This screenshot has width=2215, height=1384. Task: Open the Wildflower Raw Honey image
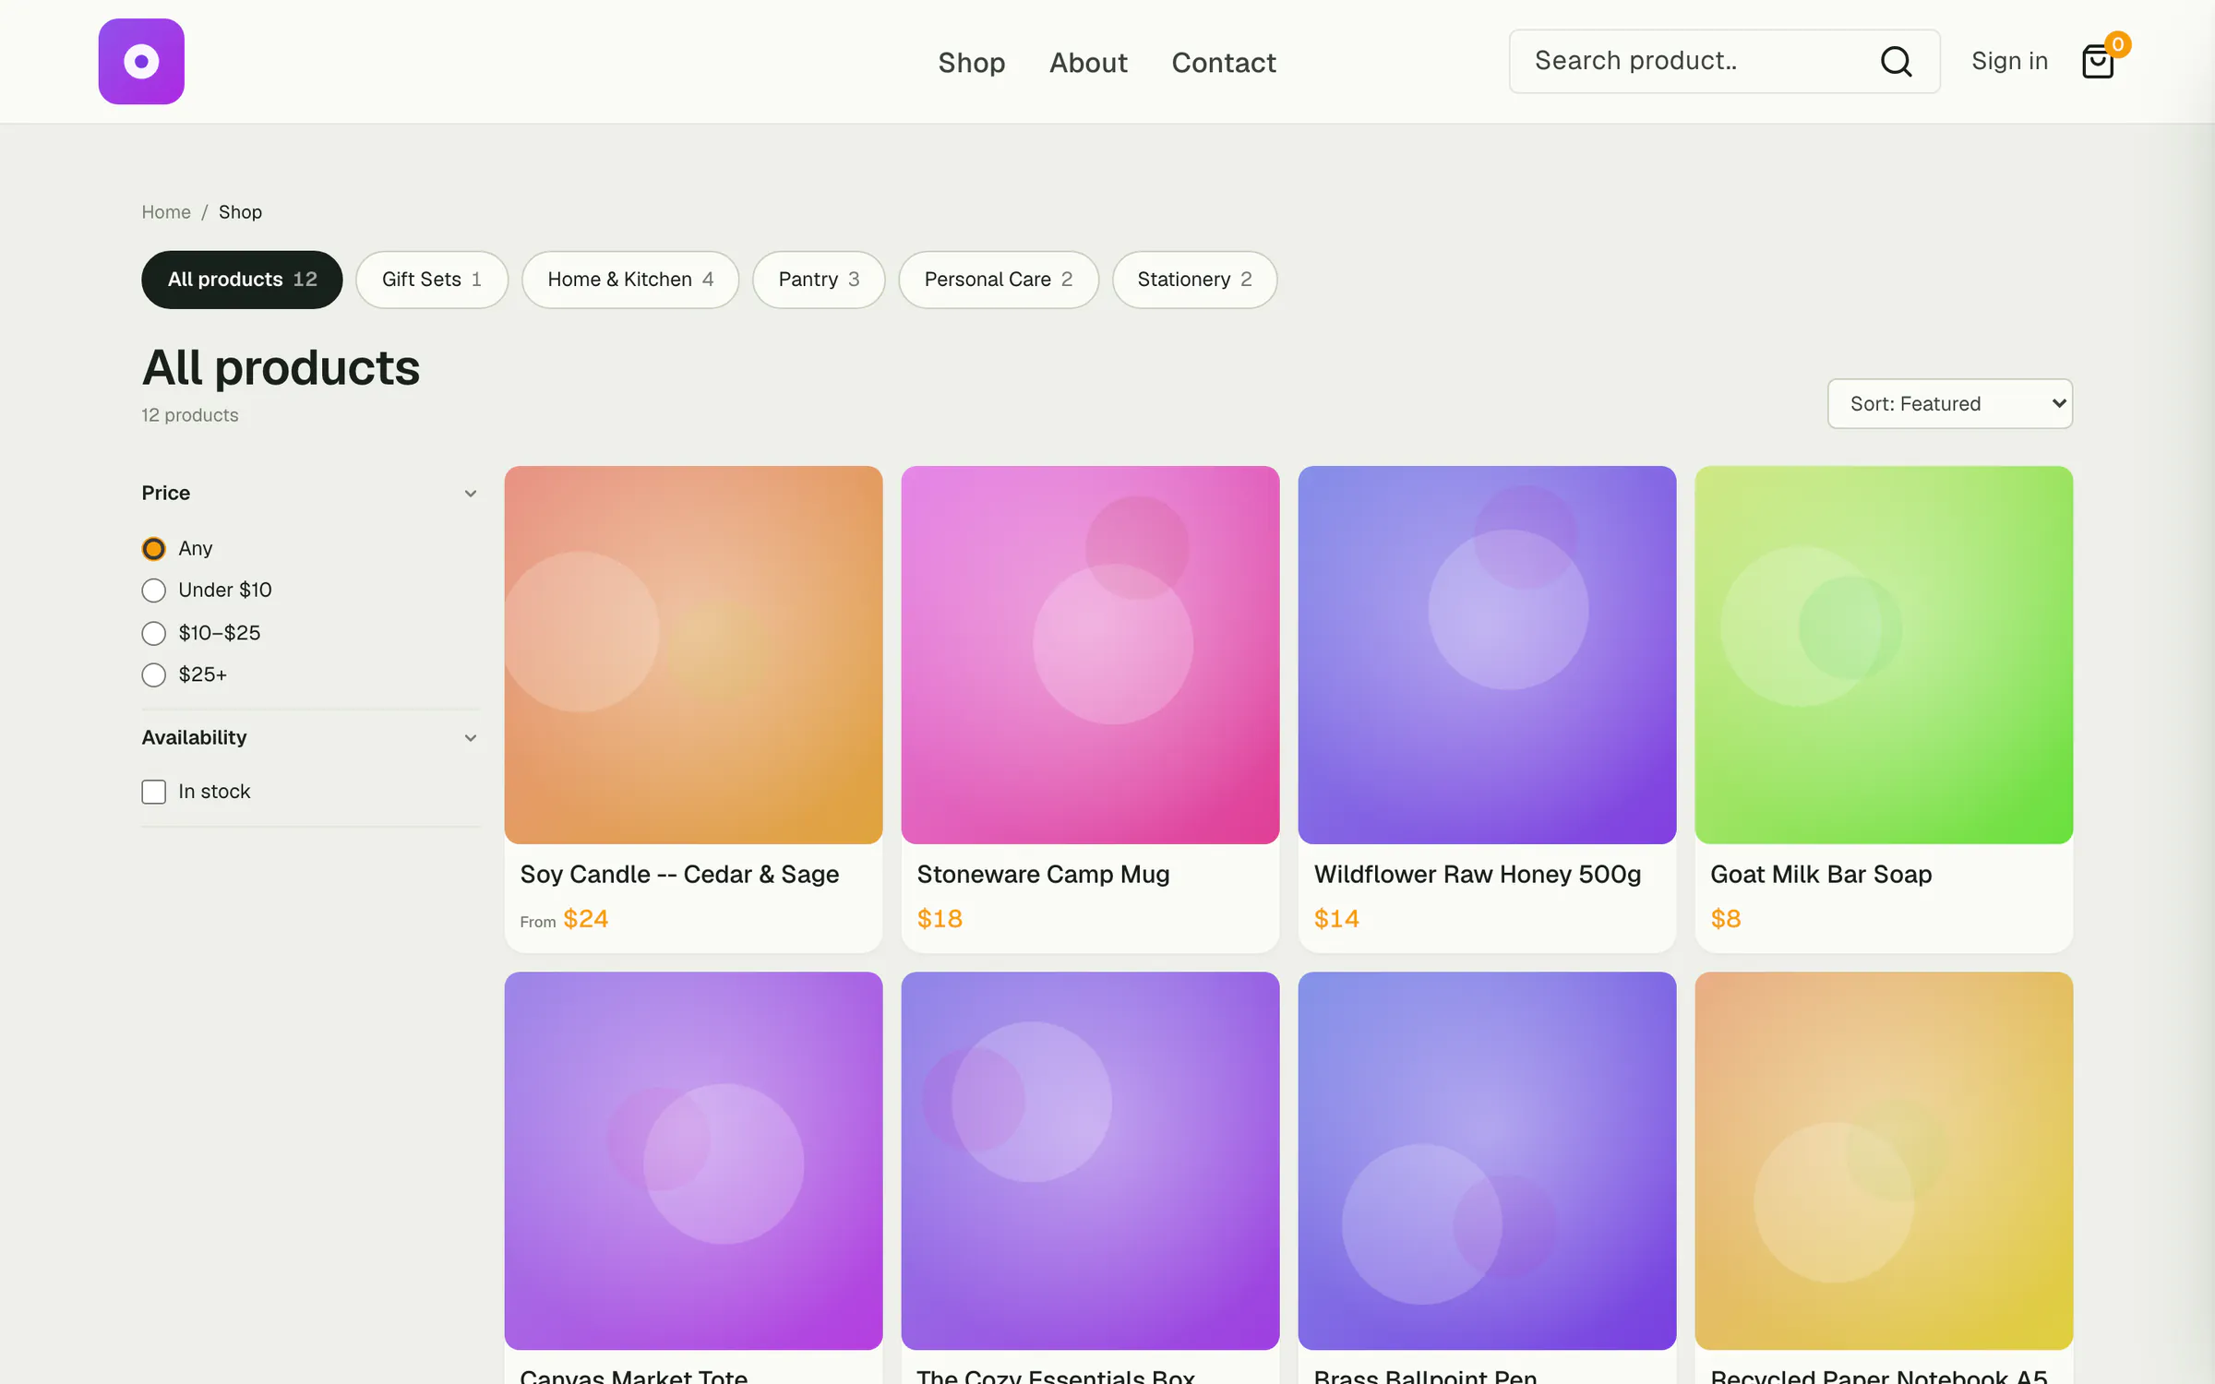[1487, 654]
